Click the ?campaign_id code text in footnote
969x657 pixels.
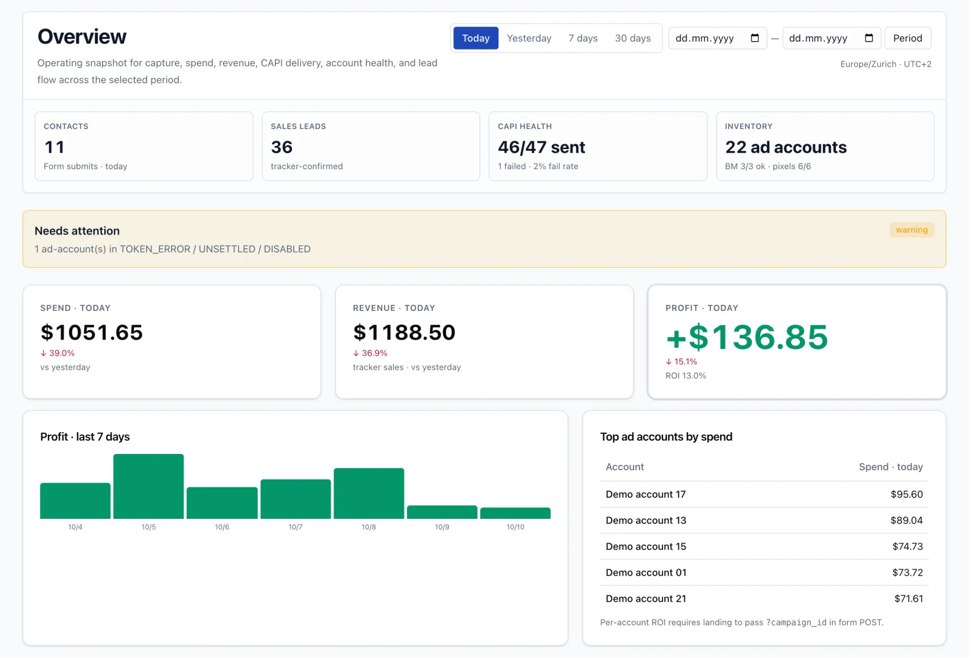(x=796, y=622)
